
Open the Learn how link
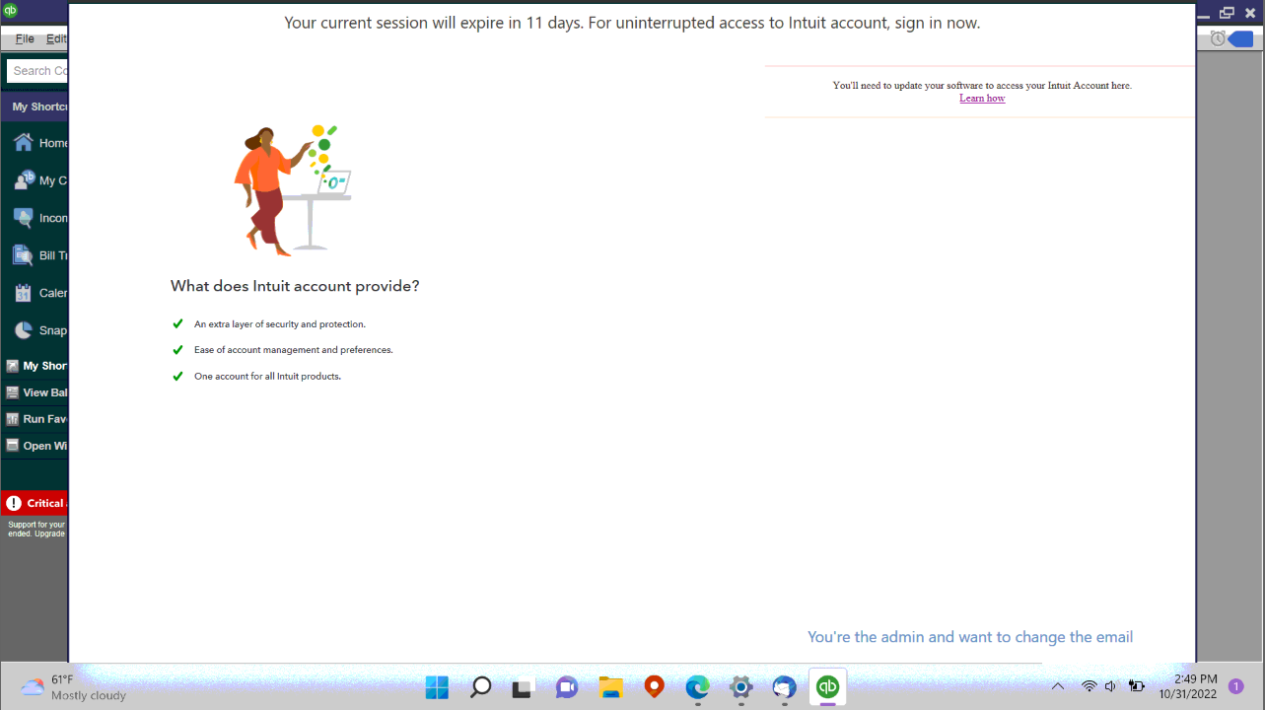[x=981, y=98]
